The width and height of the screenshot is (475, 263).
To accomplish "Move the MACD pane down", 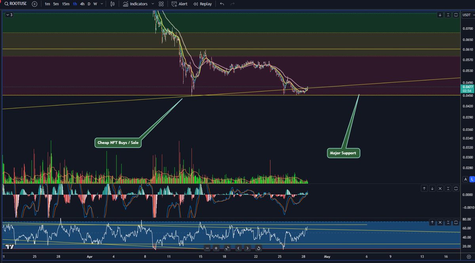I will (x=432, y=189).
